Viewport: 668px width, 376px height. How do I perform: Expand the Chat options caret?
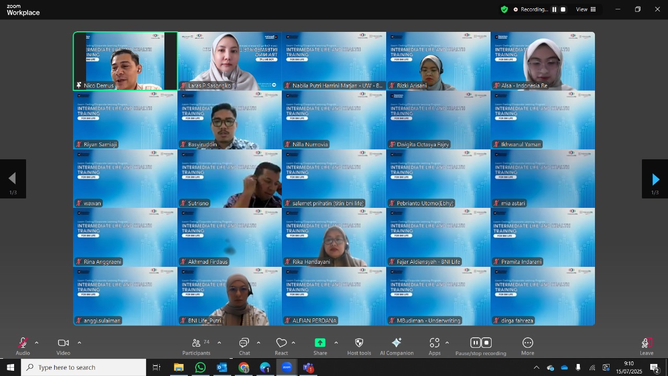[x=258, y=343]
